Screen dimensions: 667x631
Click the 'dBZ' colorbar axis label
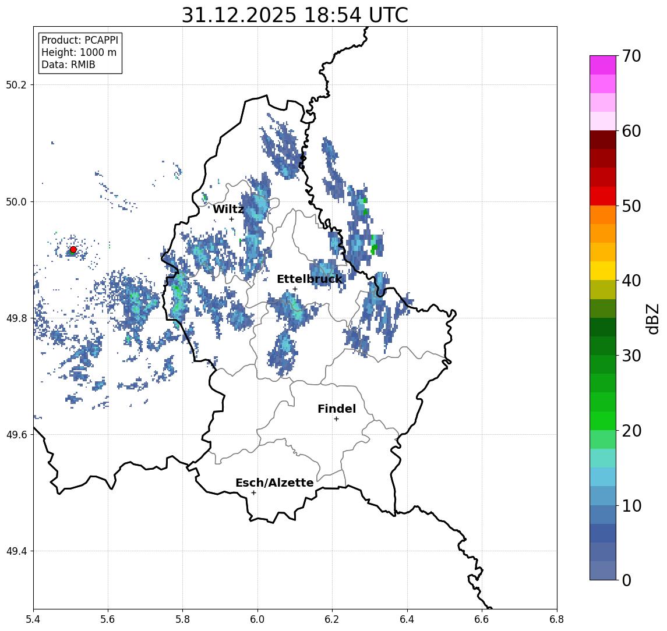[x=652, y=319]
